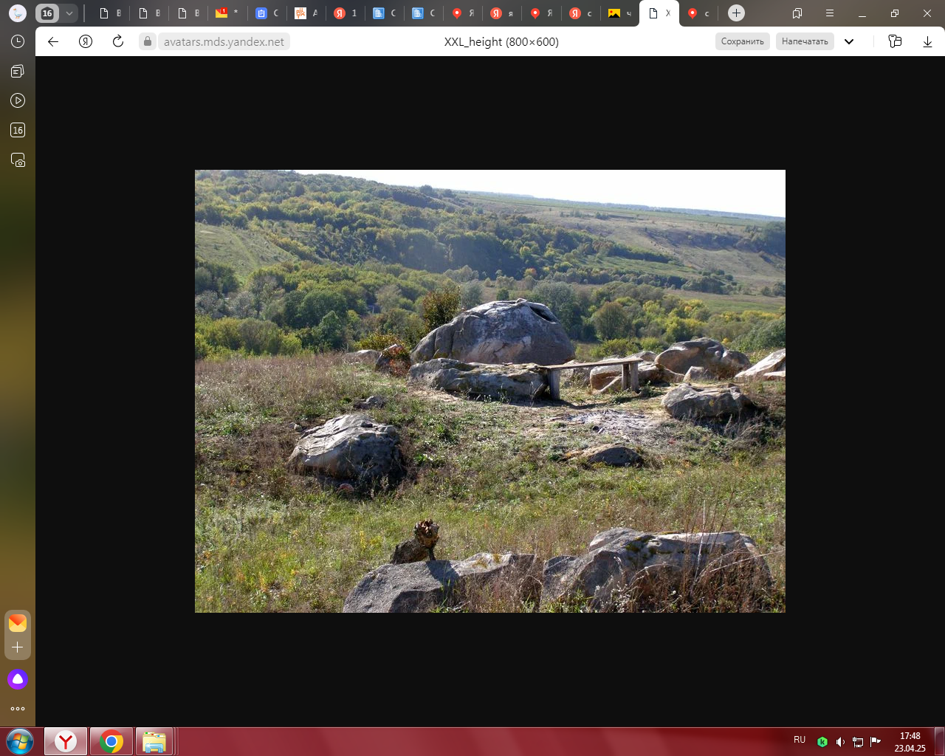Add a sidebar app with the plus icon

[18, 647]
